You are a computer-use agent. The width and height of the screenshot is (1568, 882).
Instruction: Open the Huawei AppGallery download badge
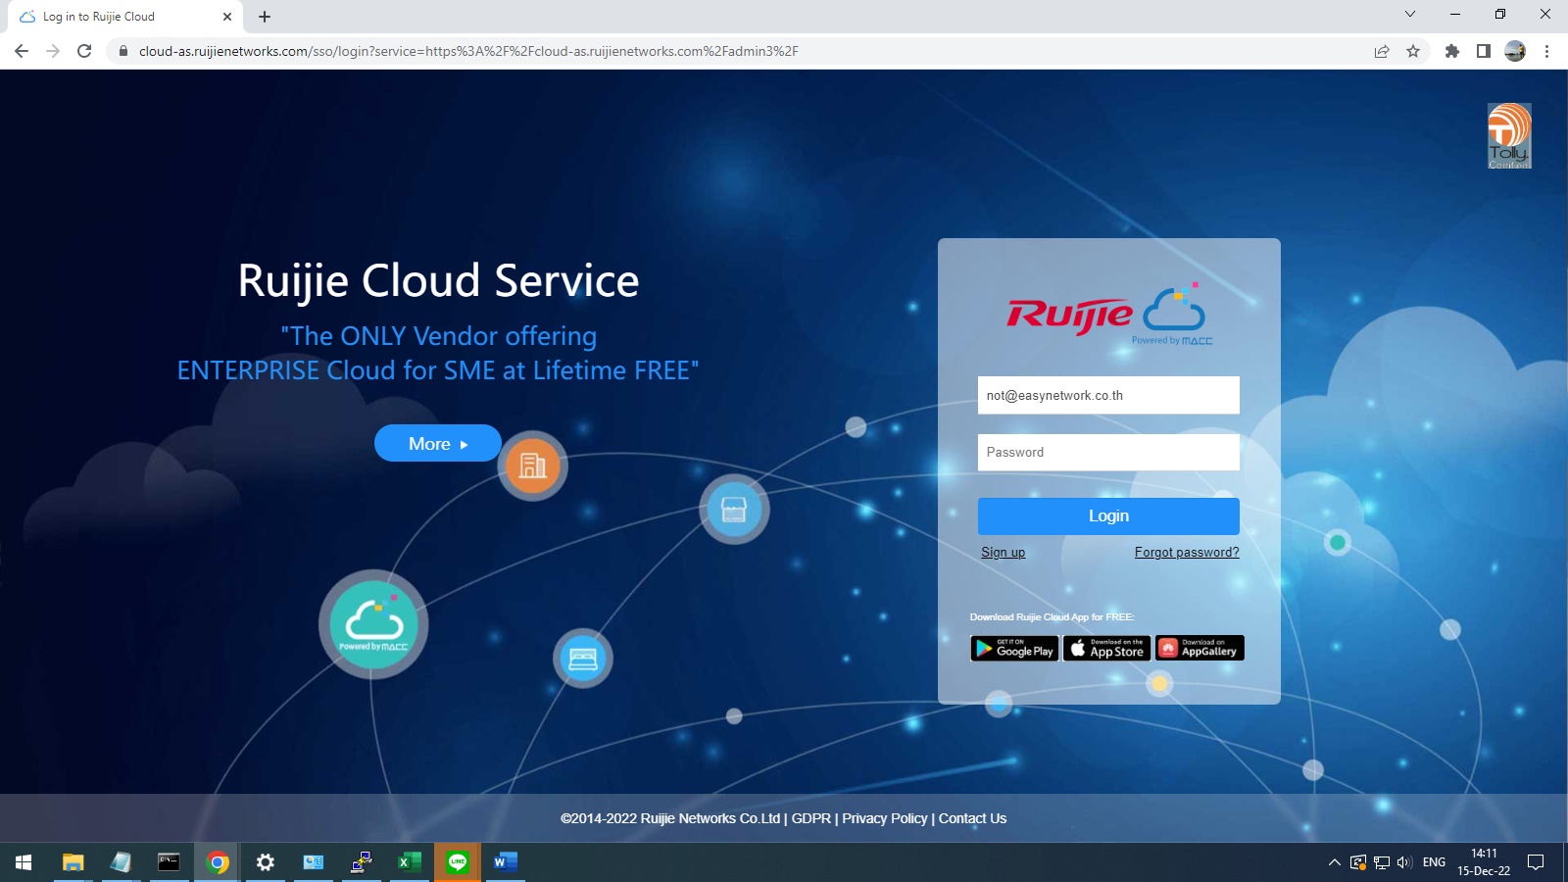pyautogui.click(x=1200, y=648)
